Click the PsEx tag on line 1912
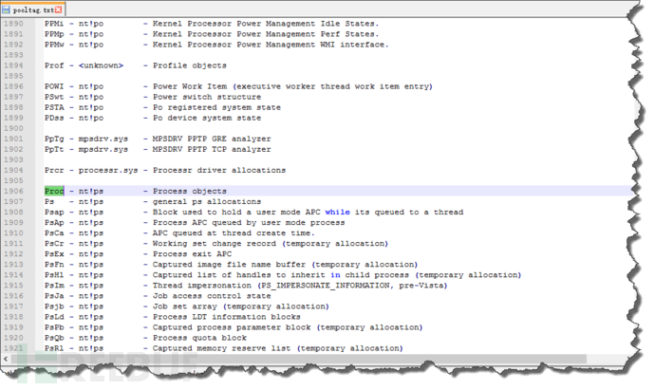 pos(54,254)
